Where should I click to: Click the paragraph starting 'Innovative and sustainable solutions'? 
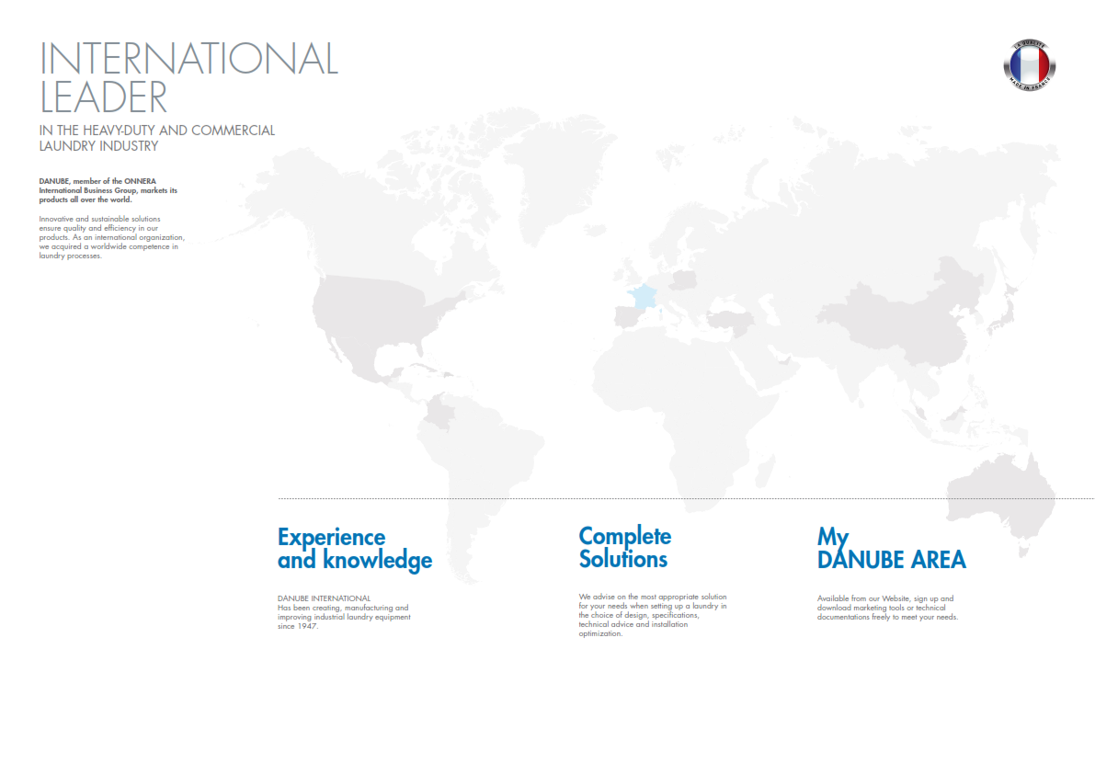[112, 237]
